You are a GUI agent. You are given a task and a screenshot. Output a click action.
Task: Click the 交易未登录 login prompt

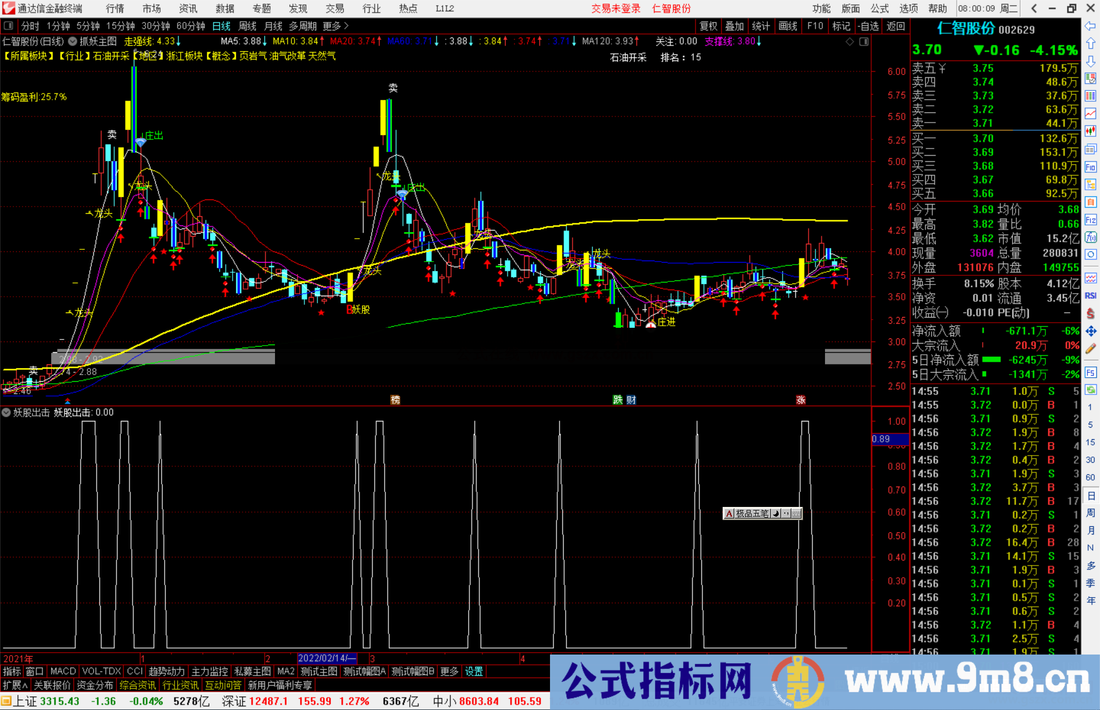pos(616,9)
